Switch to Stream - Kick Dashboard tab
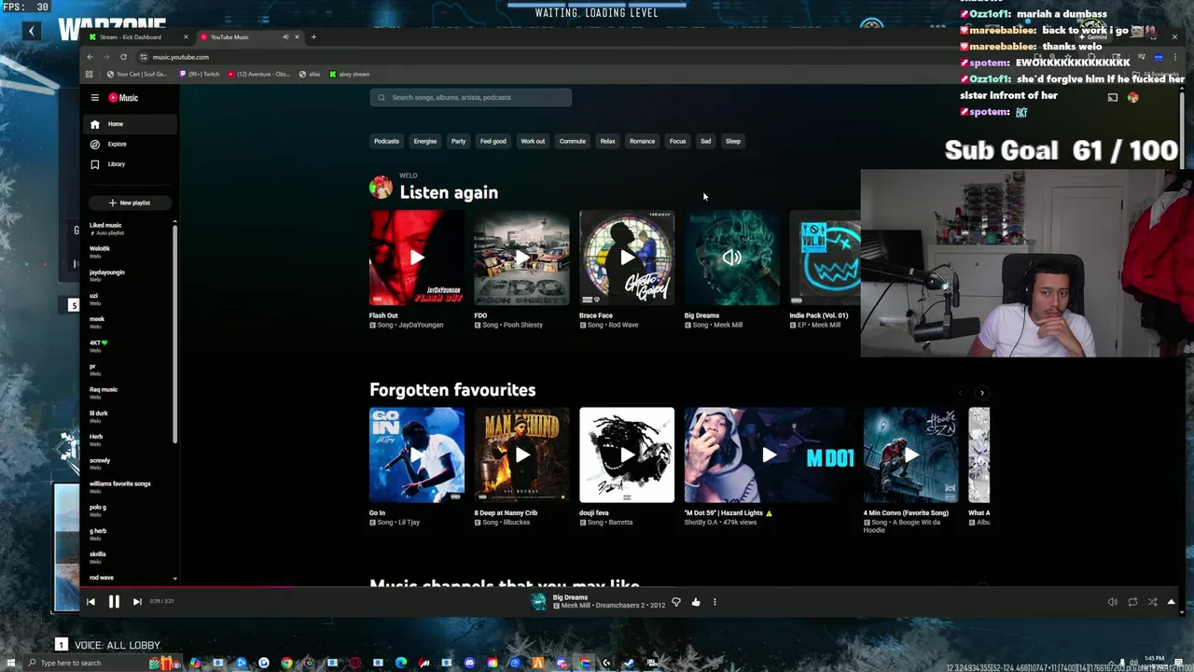Screen dimensions: 1194x672 [x=137, y=37]
